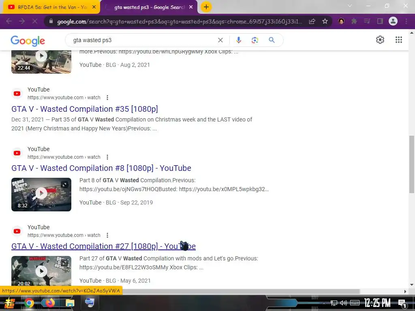
Task: Open the Extensions puzzle icon
Action: point(354,21)
